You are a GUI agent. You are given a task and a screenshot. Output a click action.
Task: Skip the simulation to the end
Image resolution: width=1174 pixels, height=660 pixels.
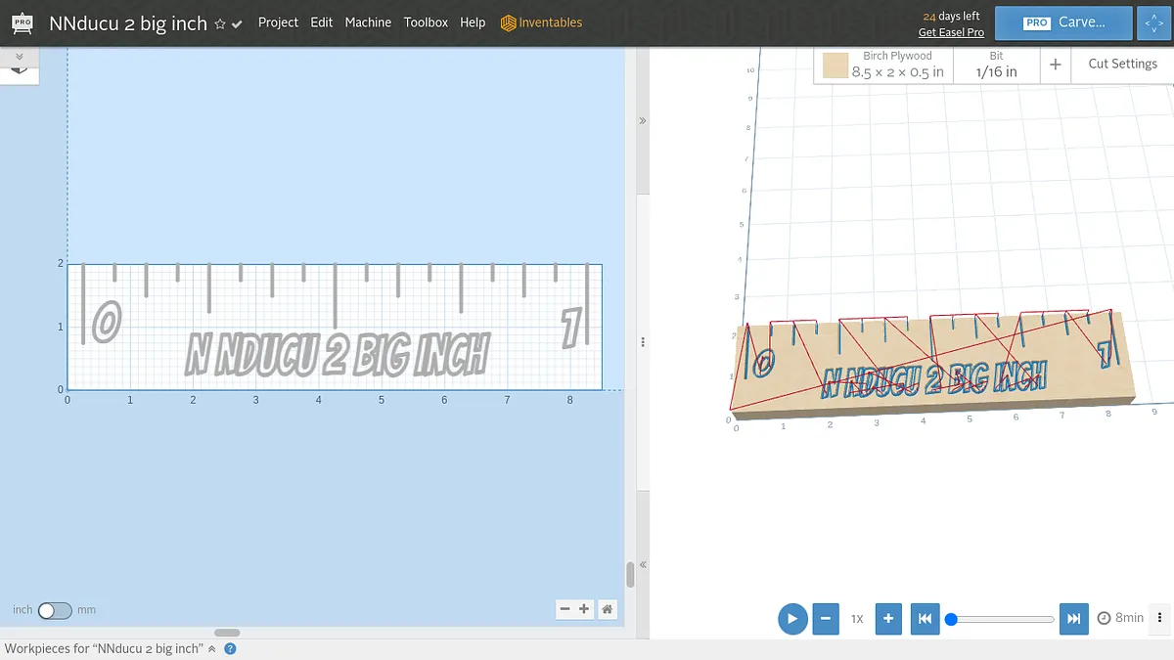click(x=1073, y=618)
